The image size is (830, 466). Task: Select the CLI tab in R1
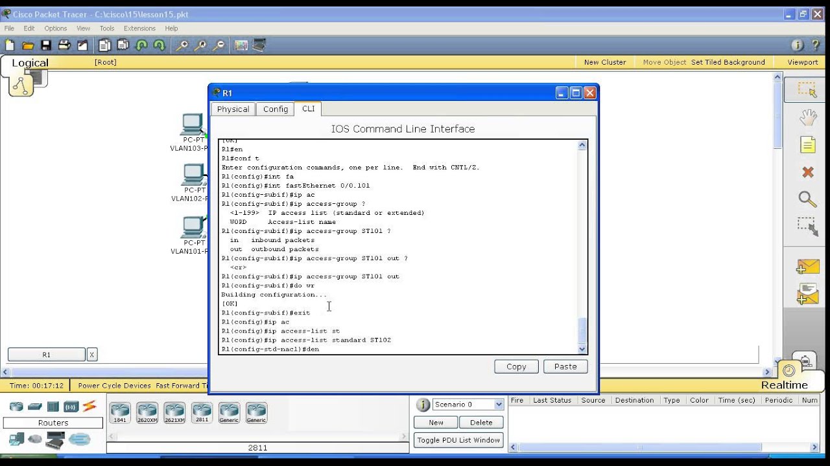[x=309, y=109]
